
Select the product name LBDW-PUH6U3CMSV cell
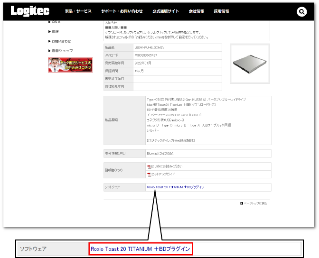pyautogui.click(x=178, y=47)
